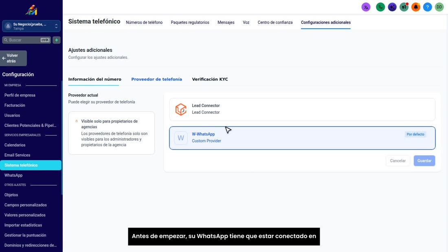Open Gestionar la puntuación

tap(25, 235)
